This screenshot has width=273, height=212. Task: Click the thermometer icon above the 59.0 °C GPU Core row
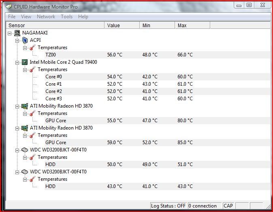point(32,135)
